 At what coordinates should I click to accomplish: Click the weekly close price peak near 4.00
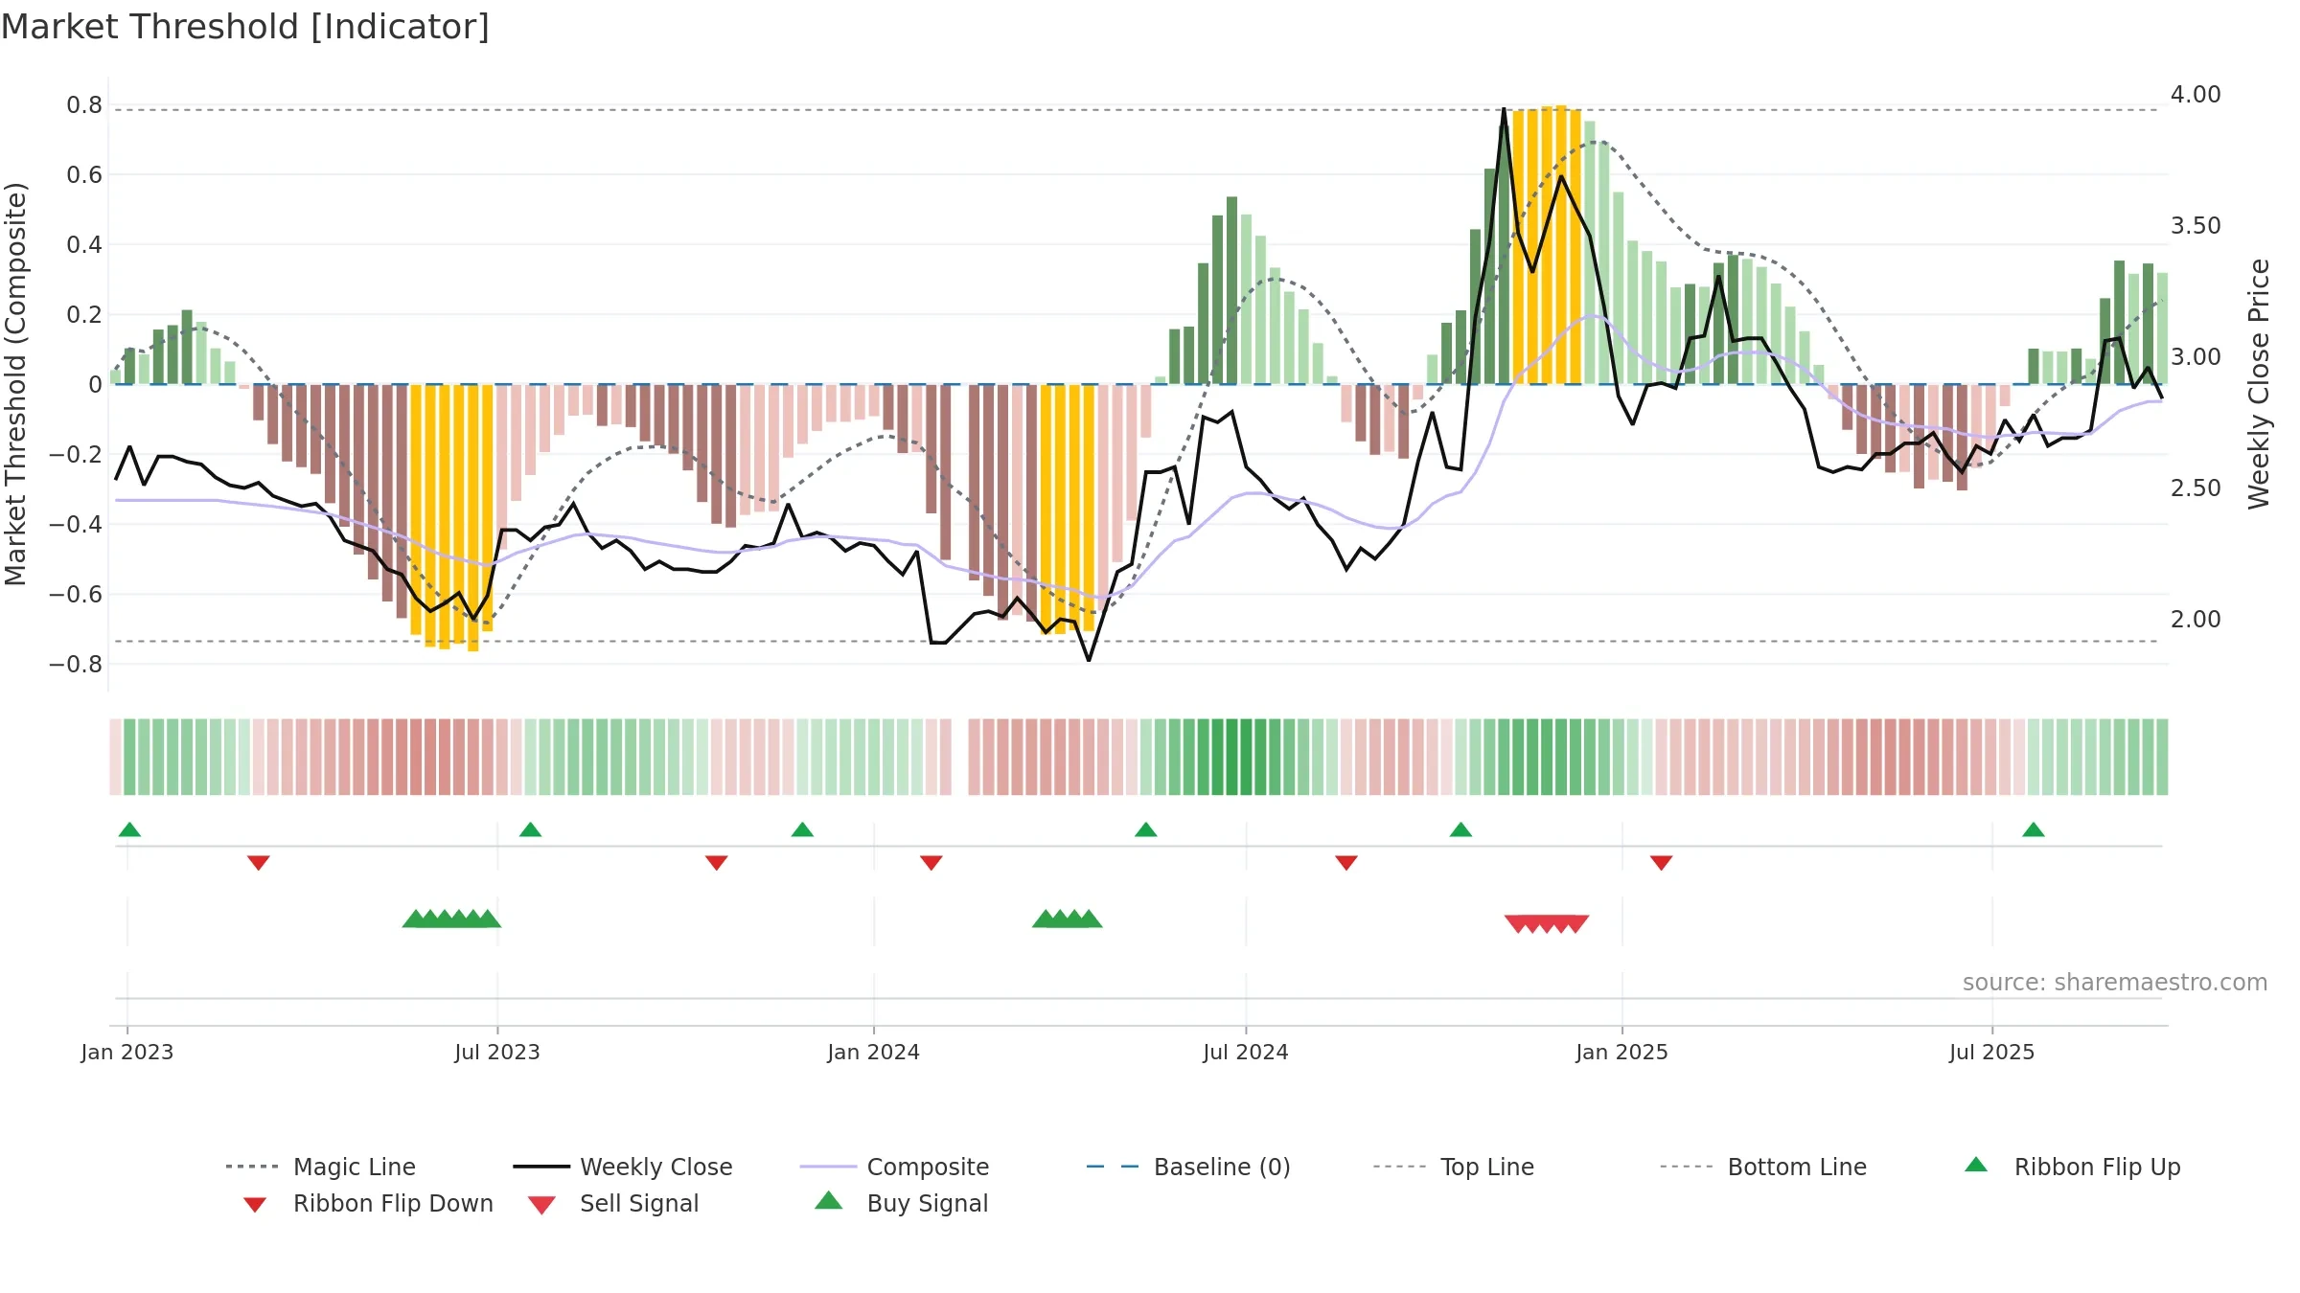click(x=1504, y=109)
